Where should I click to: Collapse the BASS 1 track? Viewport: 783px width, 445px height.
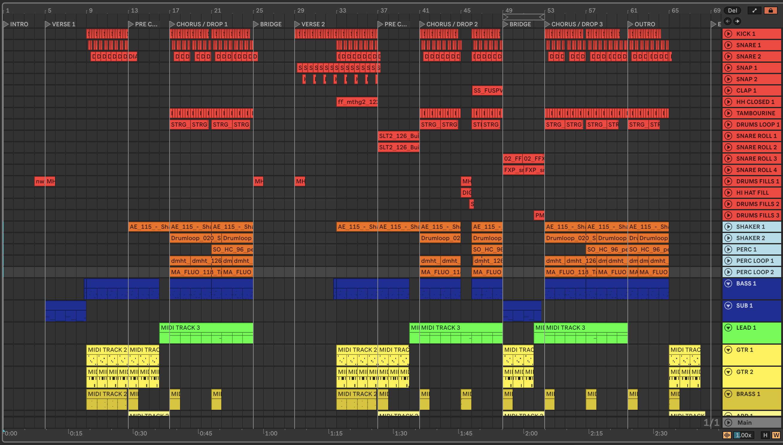click(728, 283)
